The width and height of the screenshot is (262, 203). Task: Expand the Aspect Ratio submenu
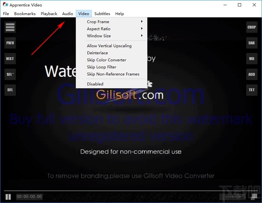pos(111,29)
